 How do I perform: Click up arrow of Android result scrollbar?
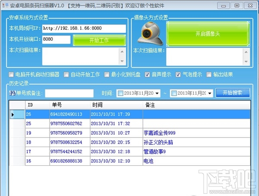(x=122, y=51)
